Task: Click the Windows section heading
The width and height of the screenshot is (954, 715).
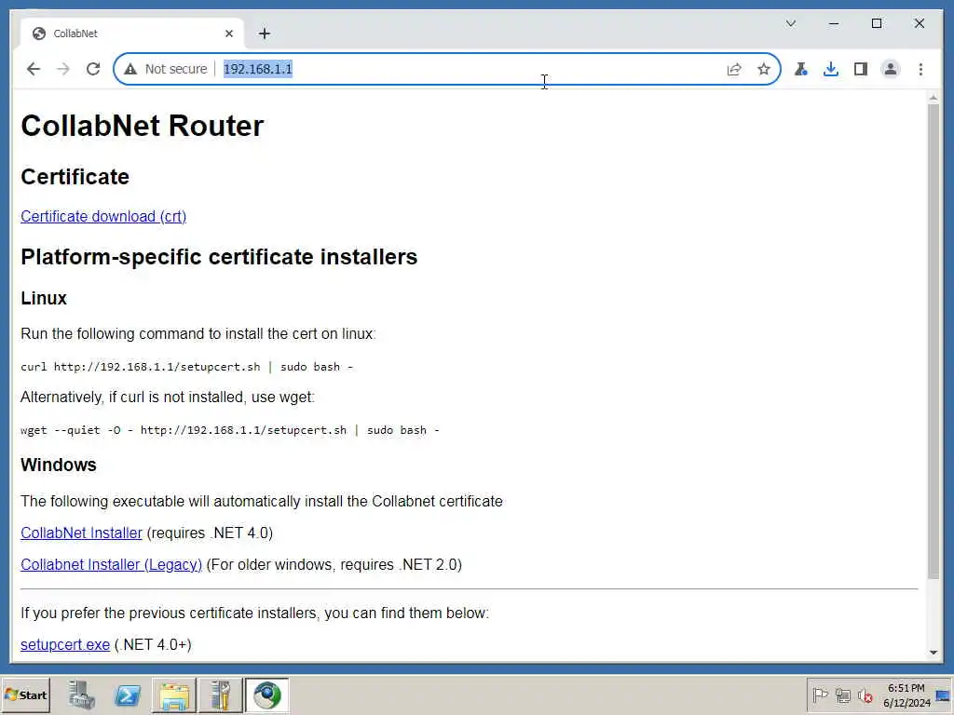Action: pos(59,465)
